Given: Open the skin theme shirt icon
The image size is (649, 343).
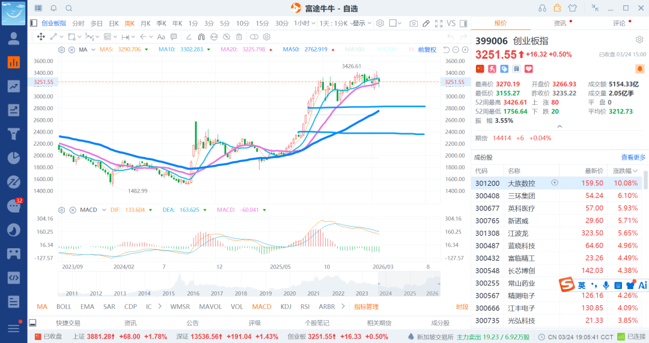Looking at the screenshot, I should [573, 8].
